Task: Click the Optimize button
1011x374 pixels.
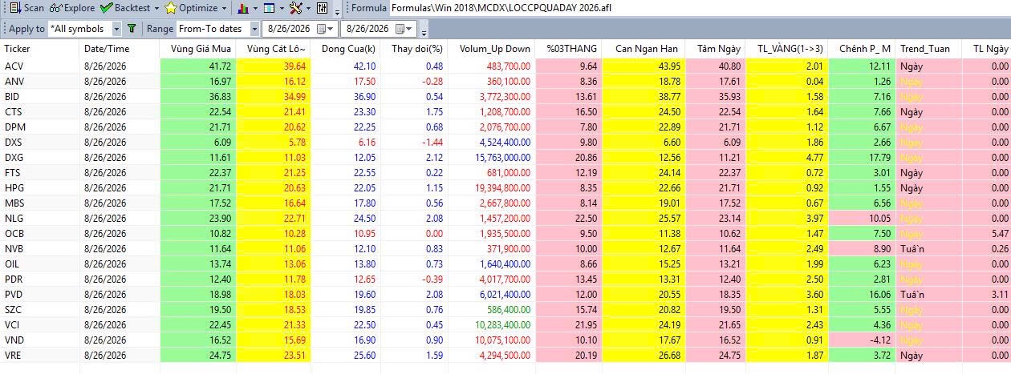Action: click(191, 8)
